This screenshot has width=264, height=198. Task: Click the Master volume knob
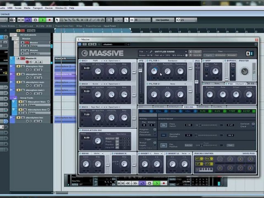(x=244, y=71)
